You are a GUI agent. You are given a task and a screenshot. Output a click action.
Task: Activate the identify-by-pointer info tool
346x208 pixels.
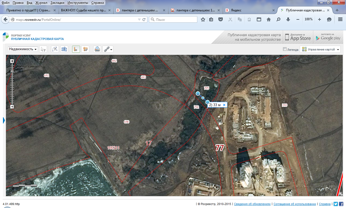pos(43,49)
